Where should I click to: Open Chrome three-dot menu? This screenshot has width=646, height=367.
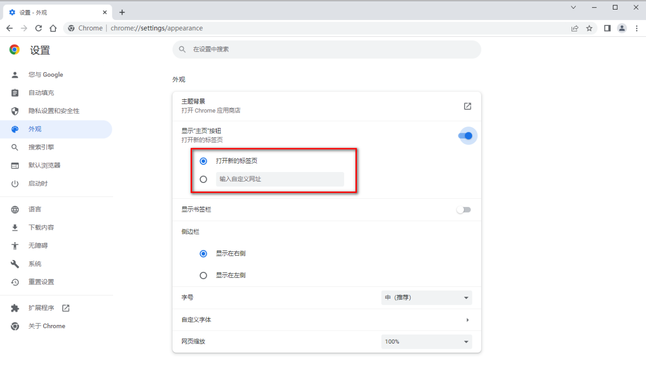click(636, 28)
